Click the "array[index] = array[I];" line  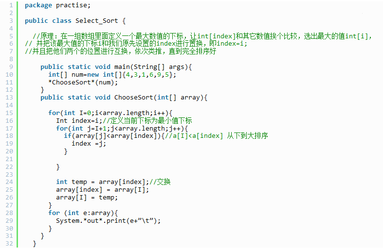[102, 190]
